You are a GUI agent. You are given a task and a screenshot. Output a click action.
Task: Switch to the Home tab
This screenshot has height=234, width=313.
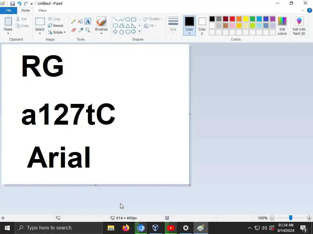[26, 11]
